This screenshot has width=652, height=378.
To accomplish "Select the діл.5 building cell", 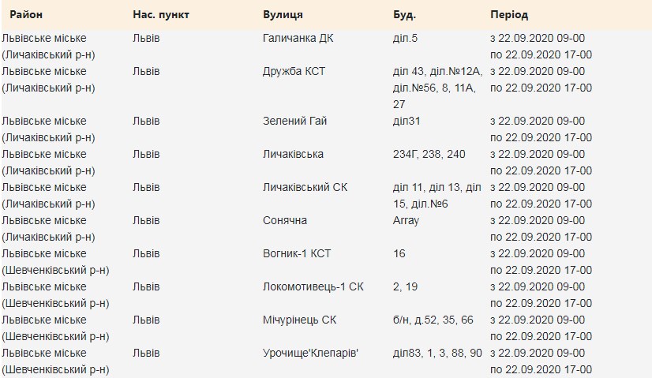I will [x=405, y=38].
